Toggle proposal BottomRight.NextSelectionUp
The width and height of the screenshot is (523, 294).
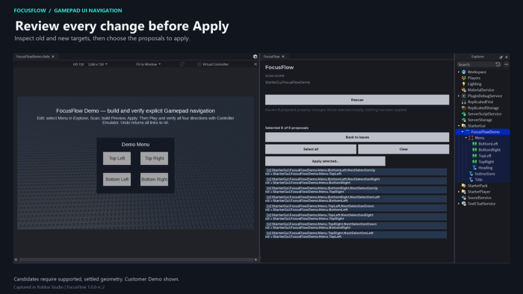pos(356,190)
